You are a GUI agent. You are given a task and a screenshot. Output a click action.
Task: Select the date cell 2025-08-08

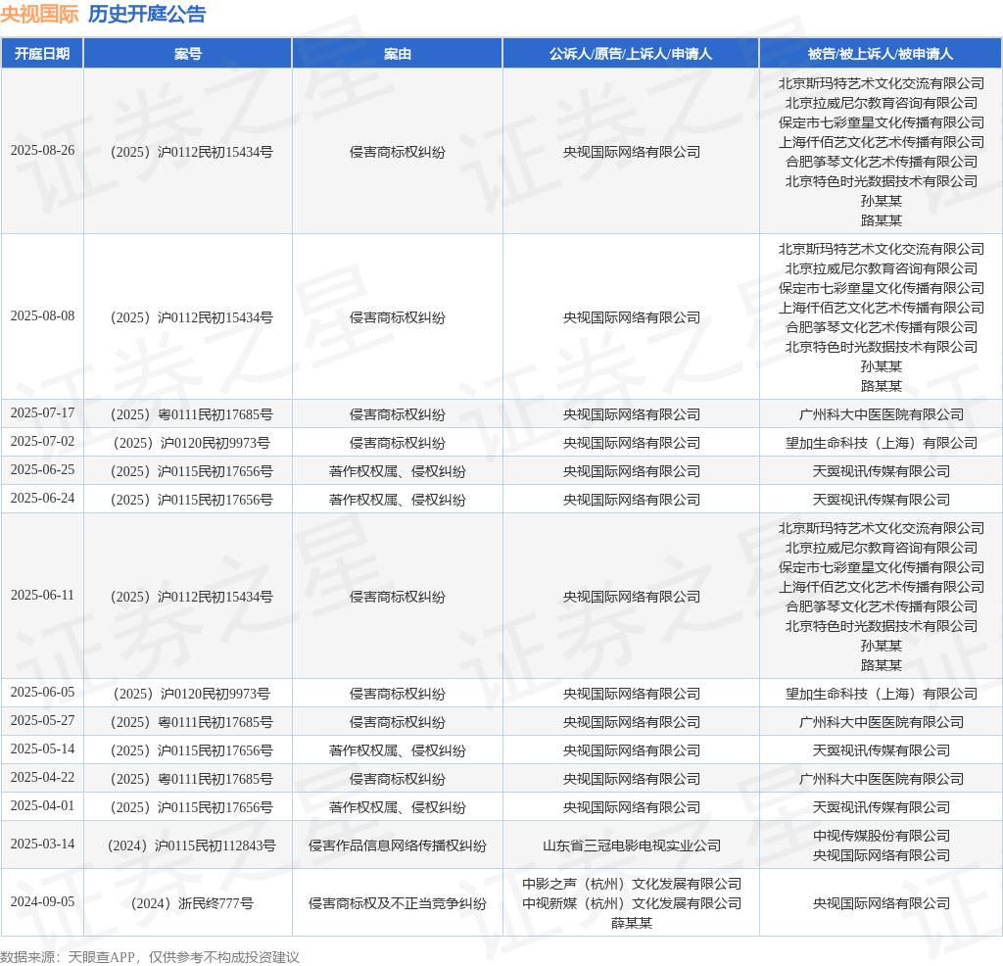tap(42, 316)
